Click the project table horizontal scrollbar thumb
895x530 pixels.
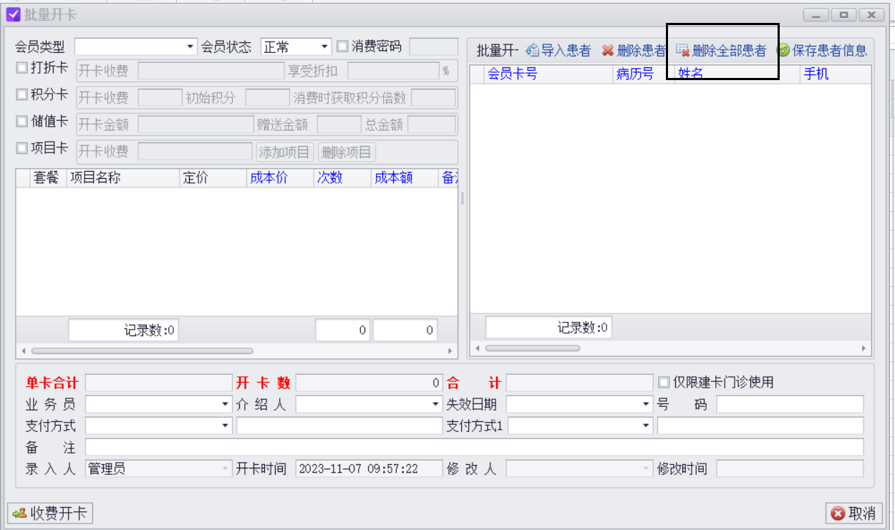click(142, 351)
